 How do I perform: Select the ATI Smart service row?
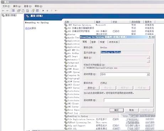point(72,56)
